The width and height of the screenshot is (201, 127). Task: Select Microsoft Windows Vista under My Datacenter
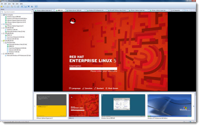tap(18, 45)
